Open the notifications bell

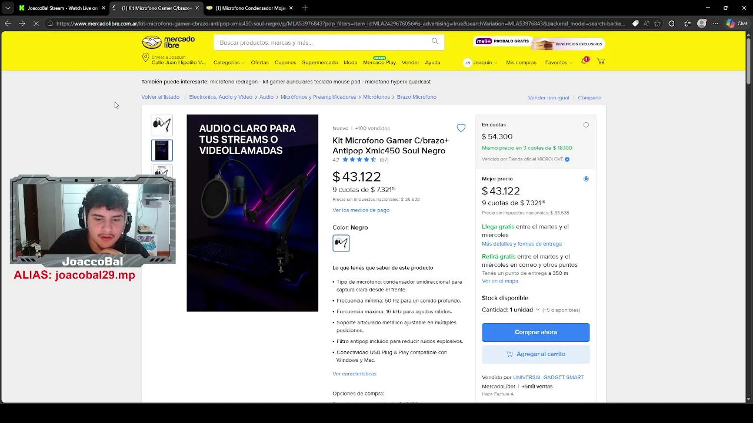(x=584, y=62)
